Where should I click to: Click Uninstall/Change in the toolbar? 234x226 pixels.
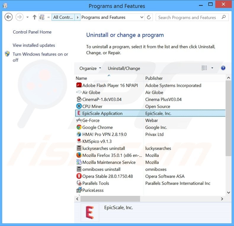pyautogui.click(x=124, y=68)
